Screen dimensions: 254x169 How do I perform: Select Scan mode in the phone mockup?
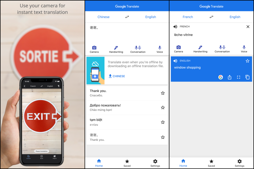42,157
